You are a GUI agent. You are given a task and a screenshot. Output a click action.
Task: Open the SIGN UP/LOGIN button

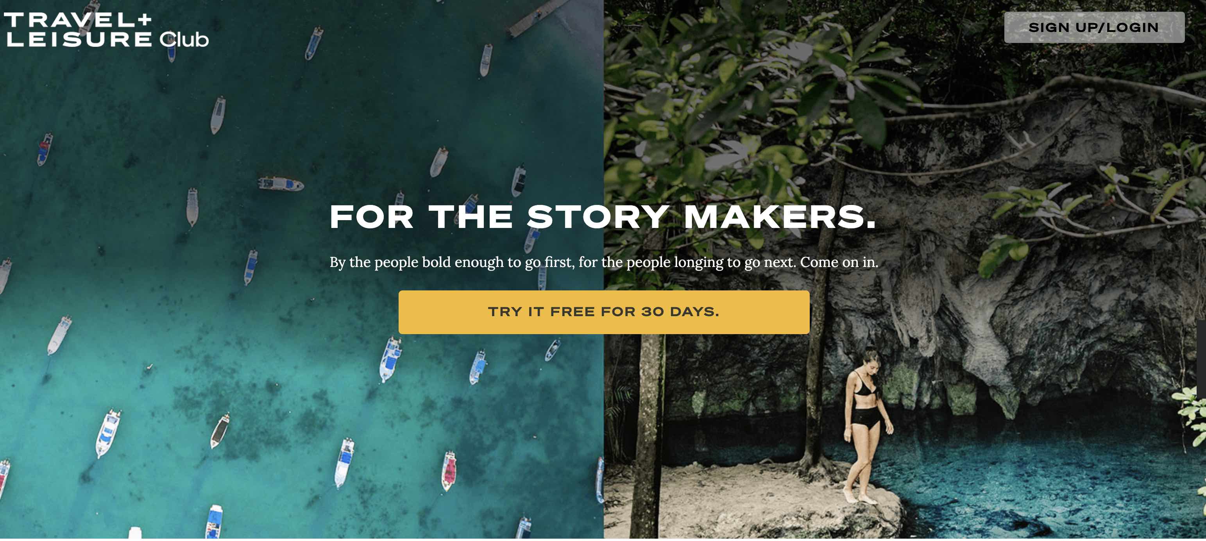[x=1094, y=28]
